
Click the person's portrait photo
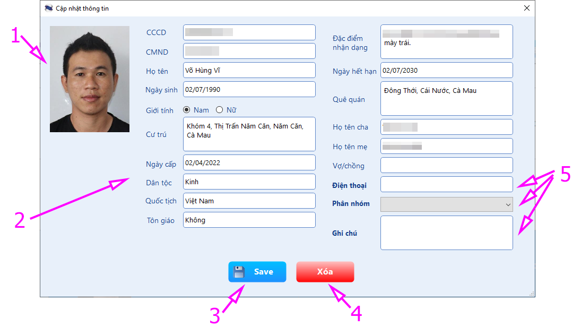click(90, 79)
